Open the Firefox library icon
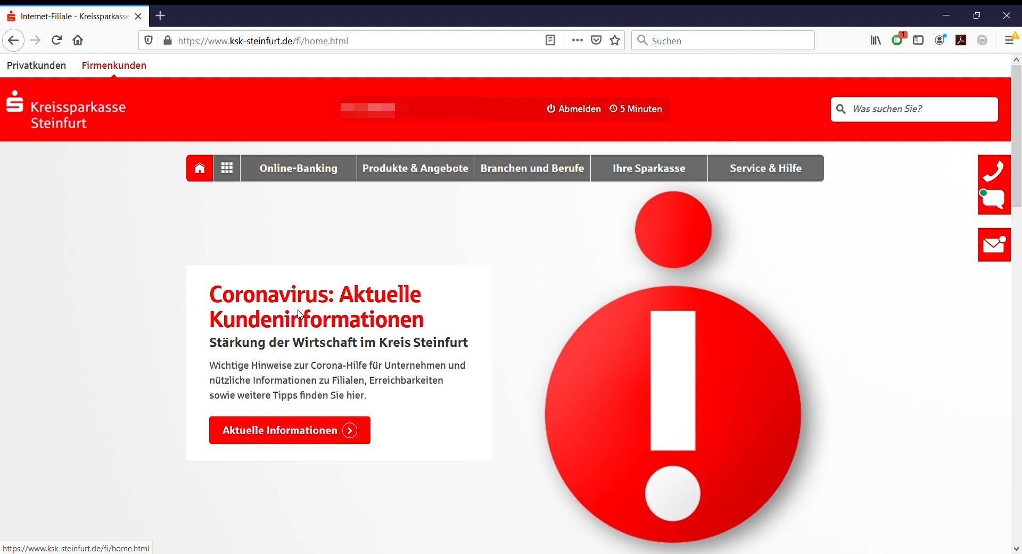1022x554 pixels. pos(876,40)
